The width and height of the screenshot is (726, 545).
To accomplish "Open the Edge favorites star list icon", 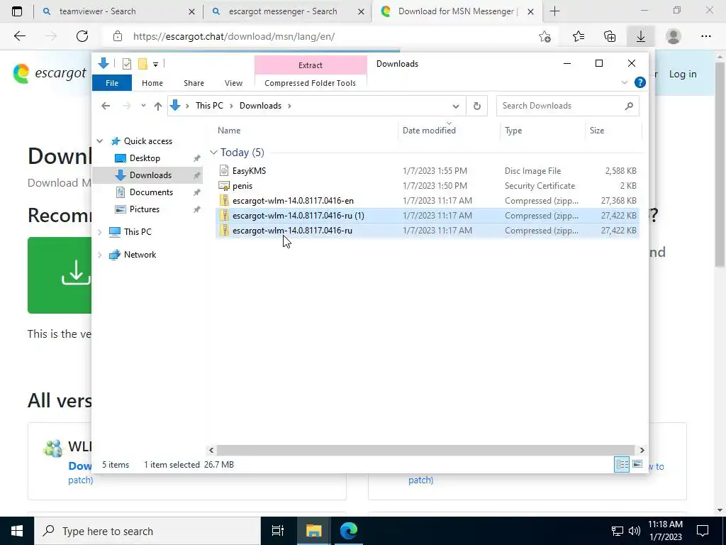I will 579,36.
